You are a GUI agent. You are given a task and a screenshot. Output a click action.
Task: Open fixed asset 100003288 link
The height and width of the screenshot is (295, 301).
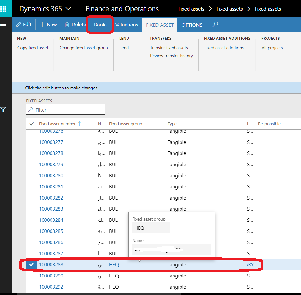pyautogui.click(x=51, y=265)
